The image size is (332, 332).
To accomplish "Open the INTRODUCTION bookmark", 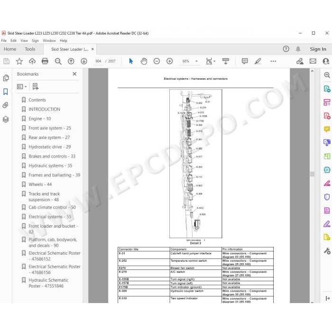I will [x=45, y=109].
